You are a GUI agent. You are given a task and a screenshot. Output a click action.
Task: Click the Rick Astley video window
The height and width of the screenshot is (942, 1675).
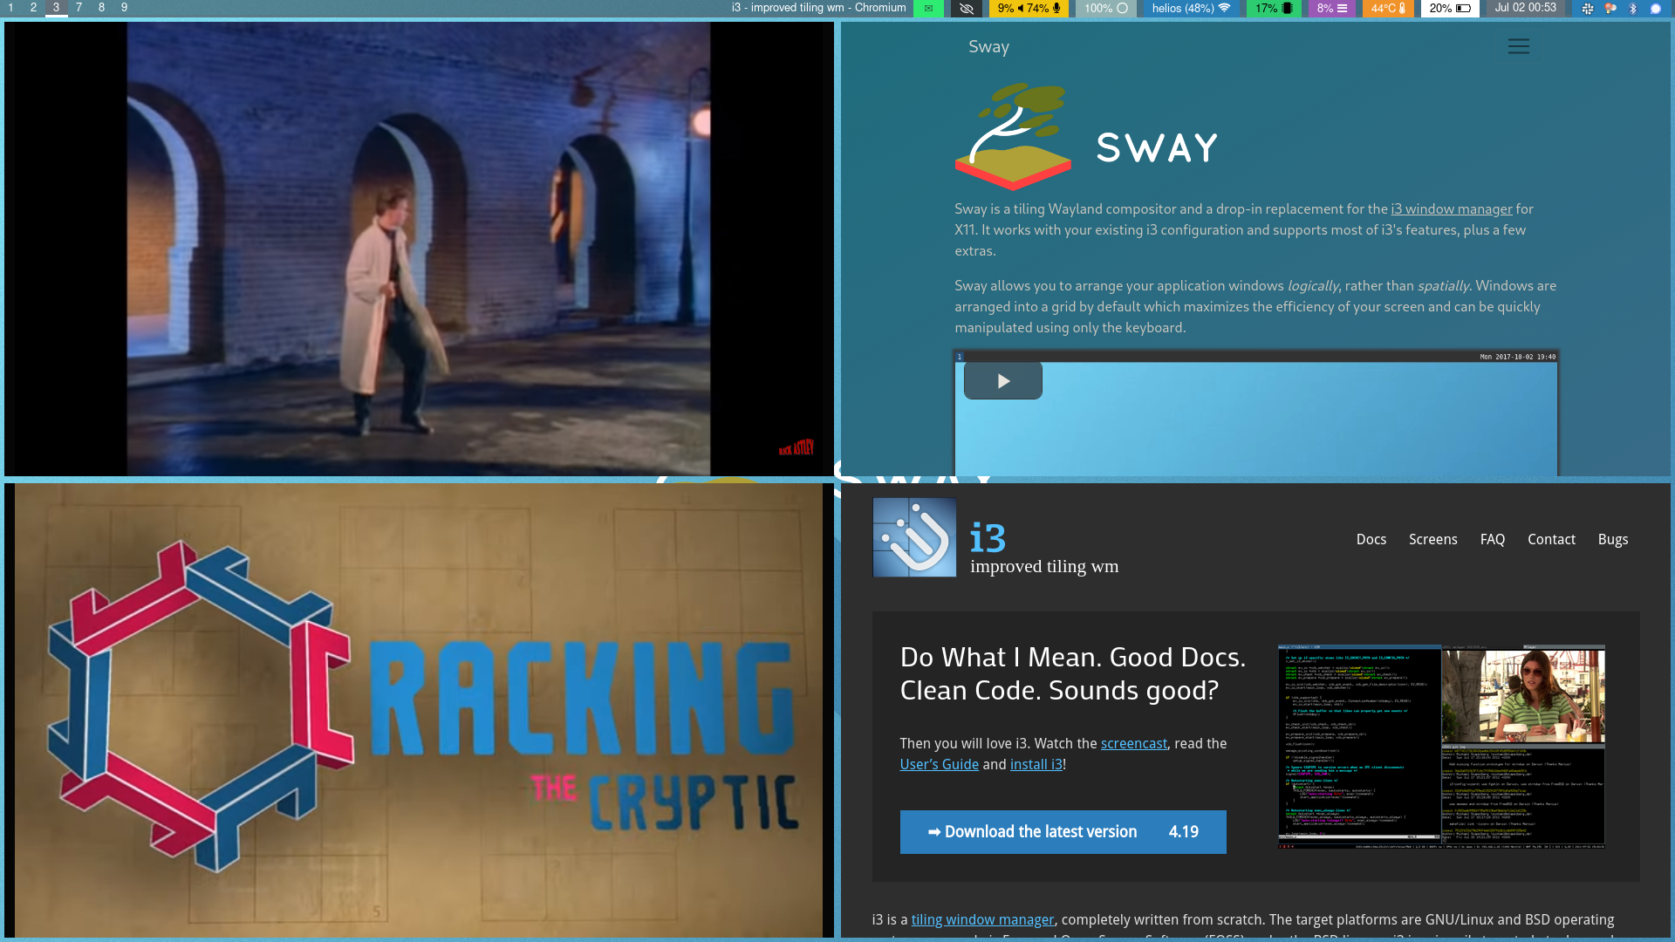click(x=419, y=249)
